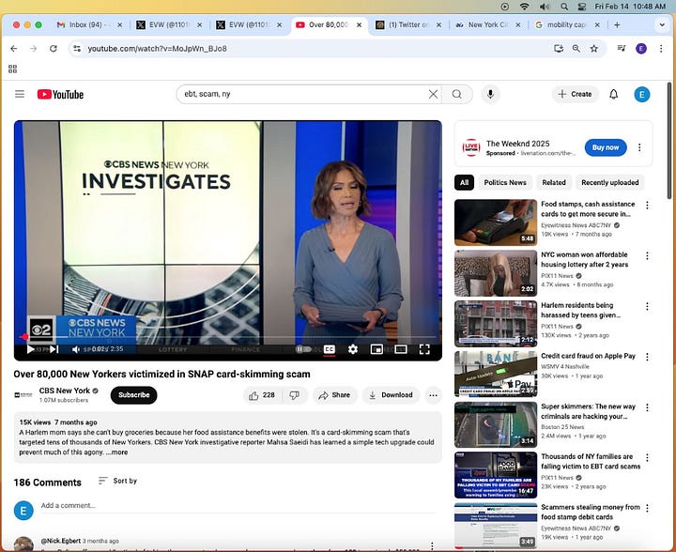Screen dimensions: 676x552
Task: Buy now on The Weeknd 2025 ad
Action: pyautogui.click(x=606, y=147)
